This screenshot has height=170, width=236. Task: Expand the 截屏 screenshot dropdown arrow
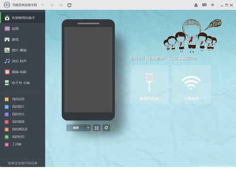pyautogui.click(x=88, y=128)
